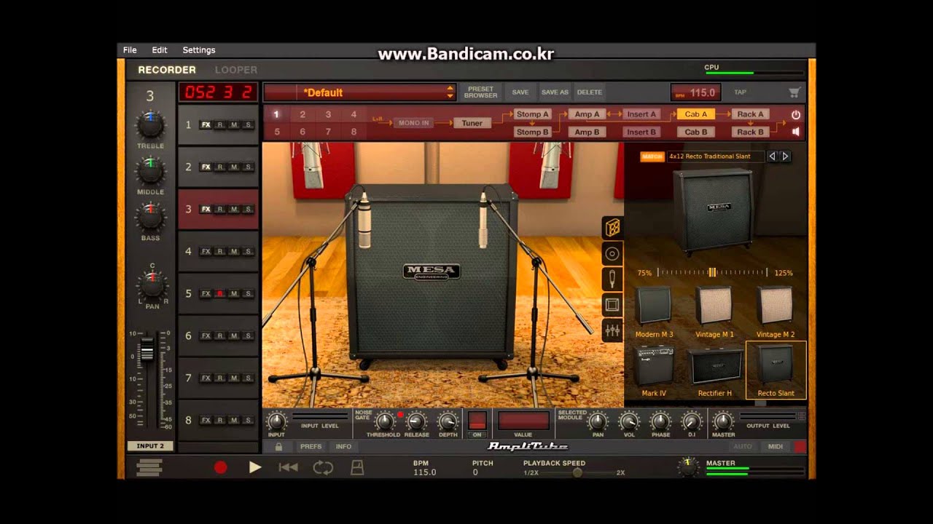The height and width of the screenshot is (524, 933).
Task: Open the cabinet selection view icon
Action: (x=612, y=228)
